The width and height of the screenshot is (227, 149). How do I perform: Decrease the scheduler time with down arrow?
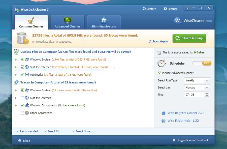click(x=207, y=96)
